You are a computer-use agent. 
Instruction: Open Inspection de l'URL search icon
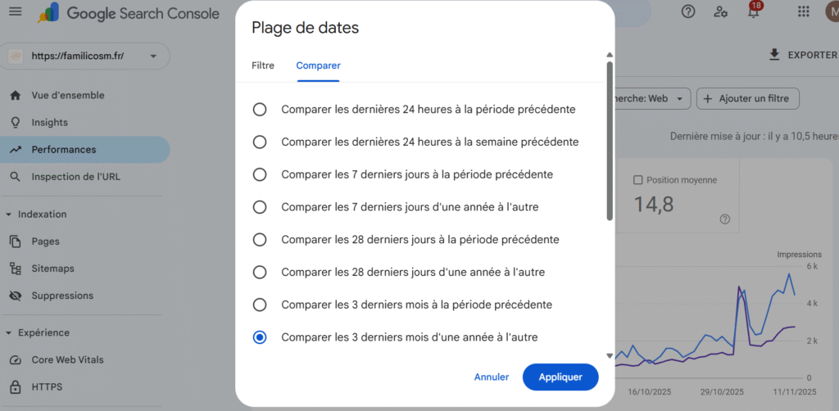tap(15, 177)
